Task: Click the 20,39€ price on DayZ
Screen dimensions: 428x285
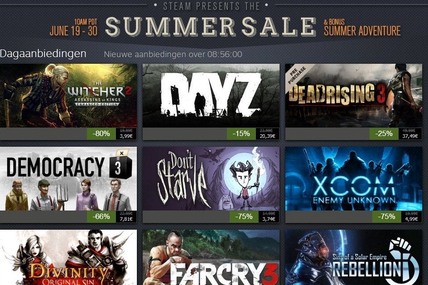Action: point(267,136)
